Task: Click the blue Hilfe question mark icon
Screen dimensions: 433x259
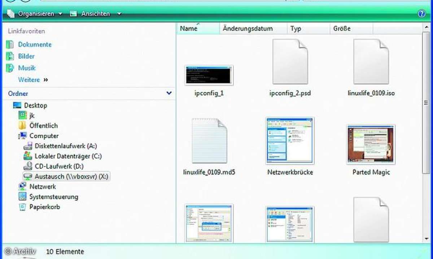Action: coord(421,14)
